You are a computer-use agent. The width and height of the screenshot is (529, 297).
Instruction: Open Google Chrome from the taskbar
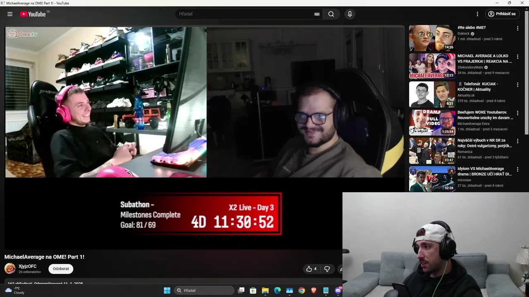click(302, 290)
